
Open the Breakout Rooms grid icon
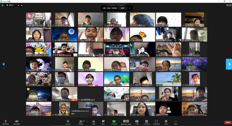pos(146,122)
